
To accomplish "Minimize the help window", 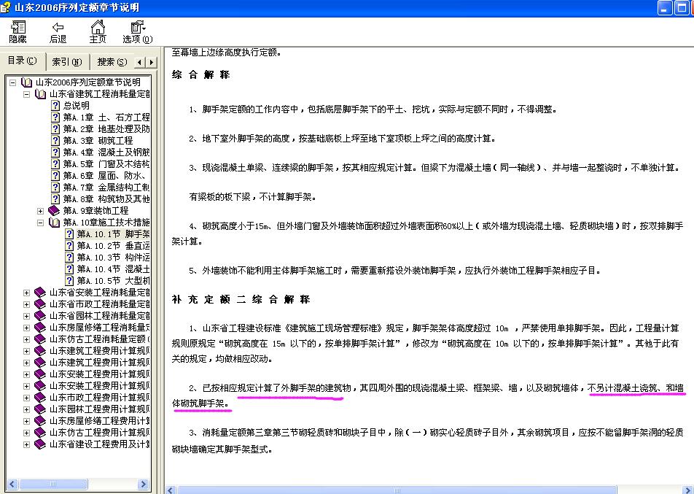I will click(x=665, y=8).
